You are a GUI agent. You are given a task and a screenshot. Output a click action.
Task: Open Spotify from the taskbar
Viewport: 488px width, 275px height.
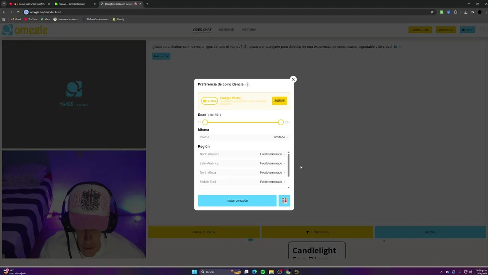click(263, 272)
